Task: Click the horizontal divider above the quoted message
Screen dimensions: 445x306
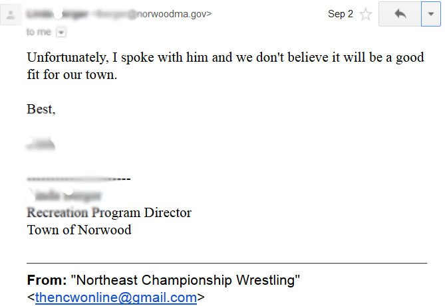Action: [226, 264]
